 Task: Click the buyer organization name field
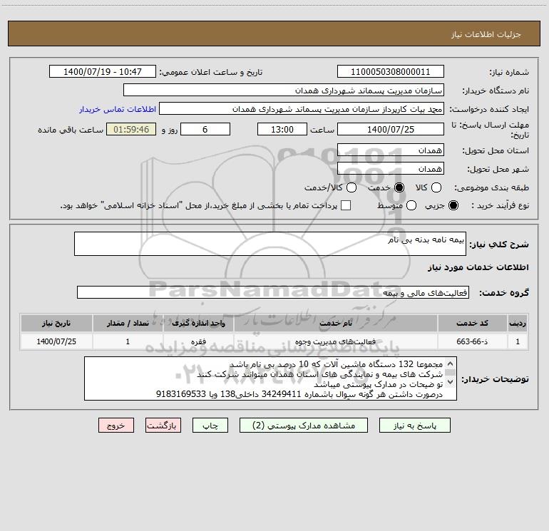284,91
